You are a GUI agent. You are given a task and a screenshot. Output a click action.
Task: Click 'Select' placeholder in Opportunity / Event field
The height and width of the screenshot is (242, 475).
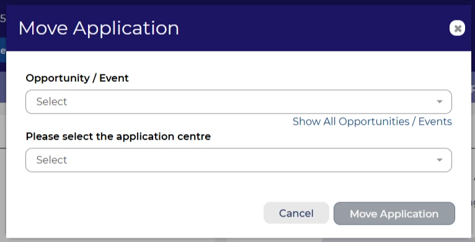click(x=51, y=102)
